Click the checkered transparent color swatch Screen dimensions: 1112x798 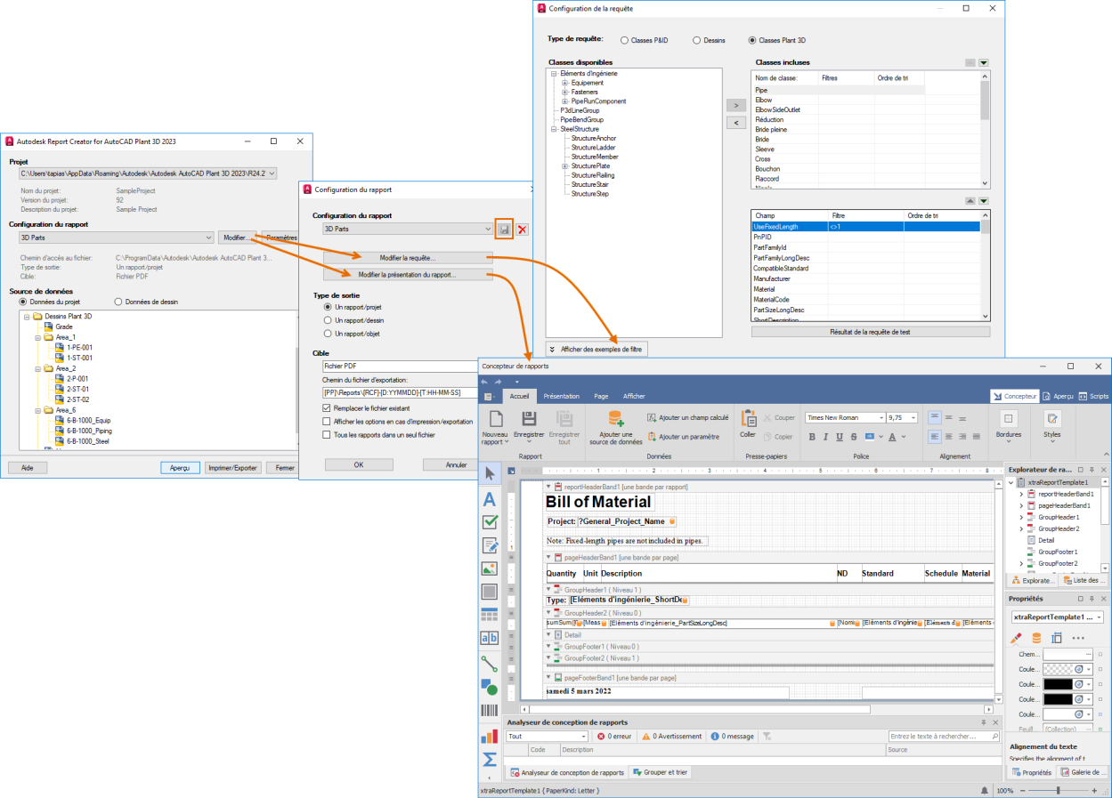tap(1056, 669)
